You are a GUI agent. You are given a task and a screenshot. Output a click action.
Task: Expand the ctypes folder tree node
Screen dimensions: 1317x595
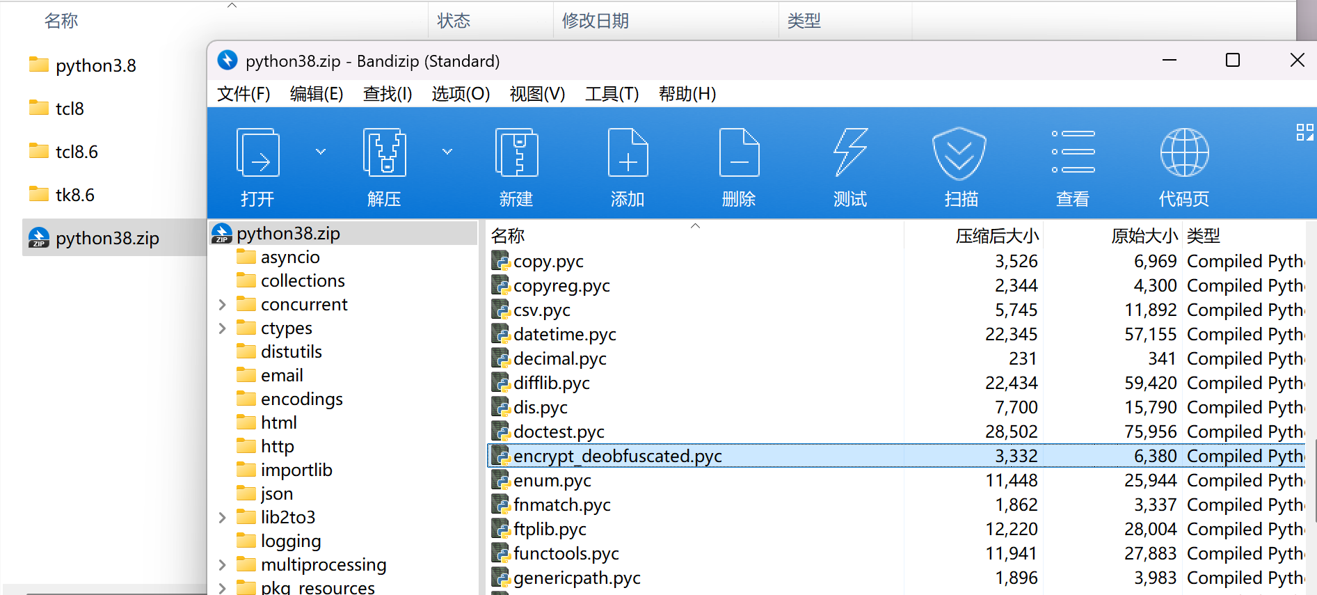(223, 328)
